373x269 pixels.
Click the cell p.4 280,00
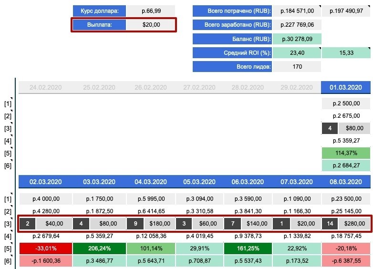tap(46, 211)
